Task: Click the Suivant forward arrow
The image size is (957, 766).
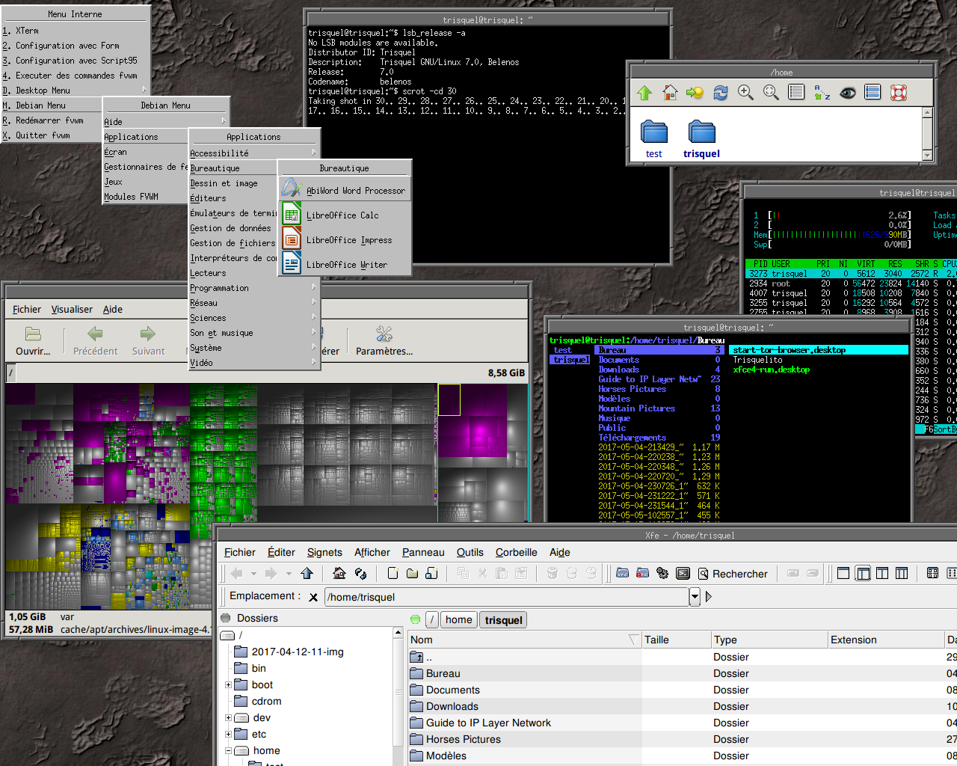Action: (148, 341)
